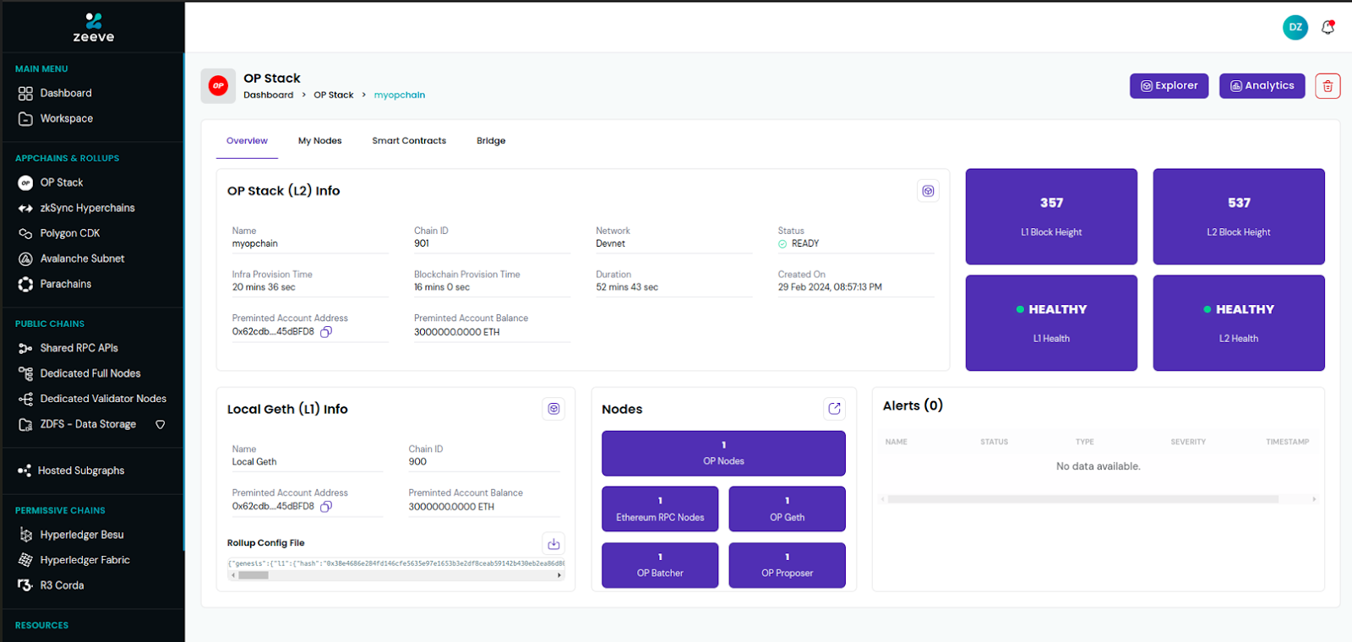Click the R3 Corda sidebar icon
The image size is (1352, 642).
(x=25, y=585)
